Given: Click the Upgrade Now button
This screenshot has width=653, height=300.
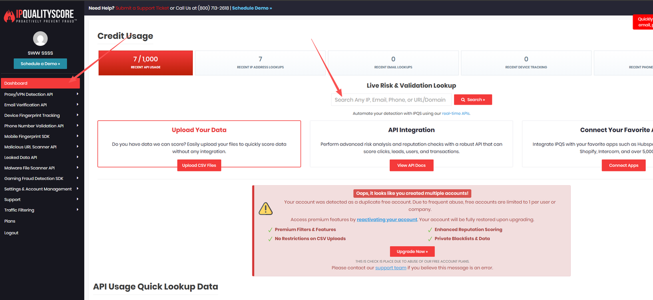Looking at the screenshot, I should 412,252.
